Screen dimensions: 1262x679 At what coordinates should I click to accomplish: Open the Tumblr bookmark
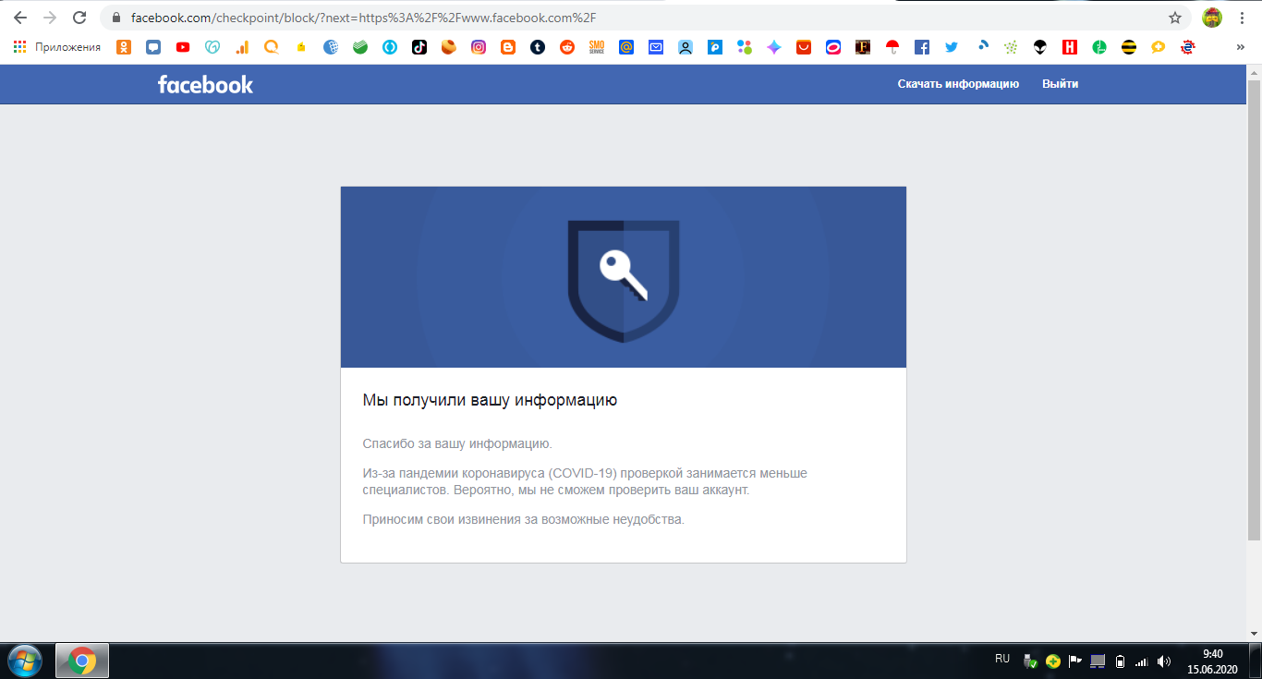[x=538, y=47]
